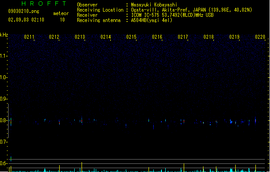Screen dimensions: 270x172
Task: Click the meteor label
Action: [x=61, y=13]
